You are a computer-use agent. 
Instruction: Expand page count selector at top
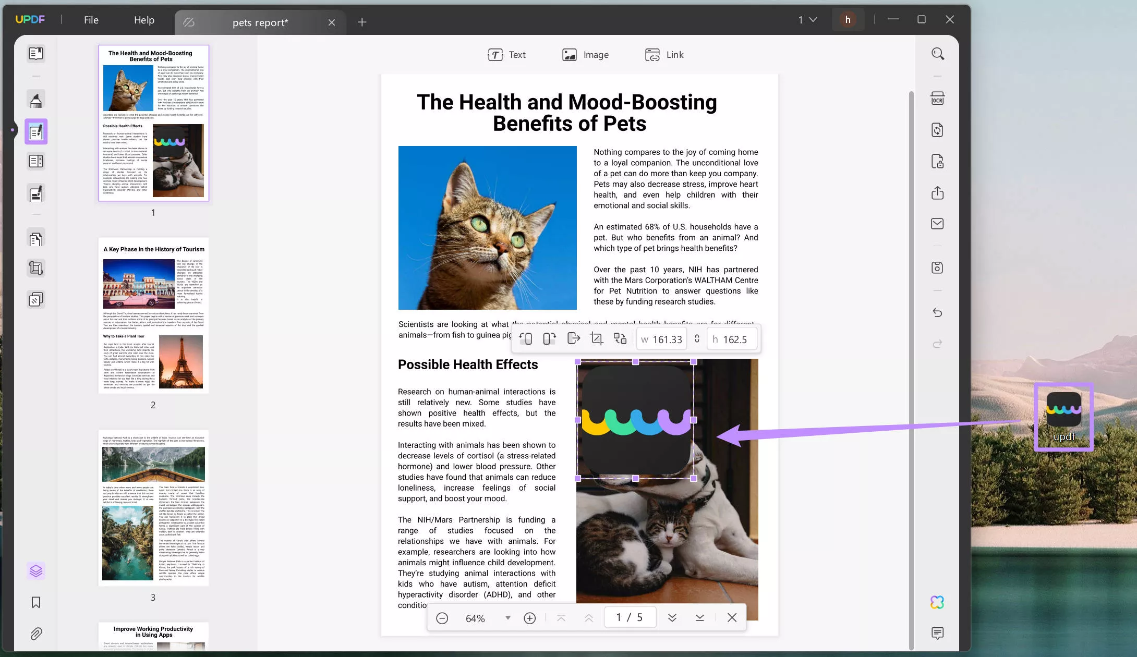tap(805, 20)
